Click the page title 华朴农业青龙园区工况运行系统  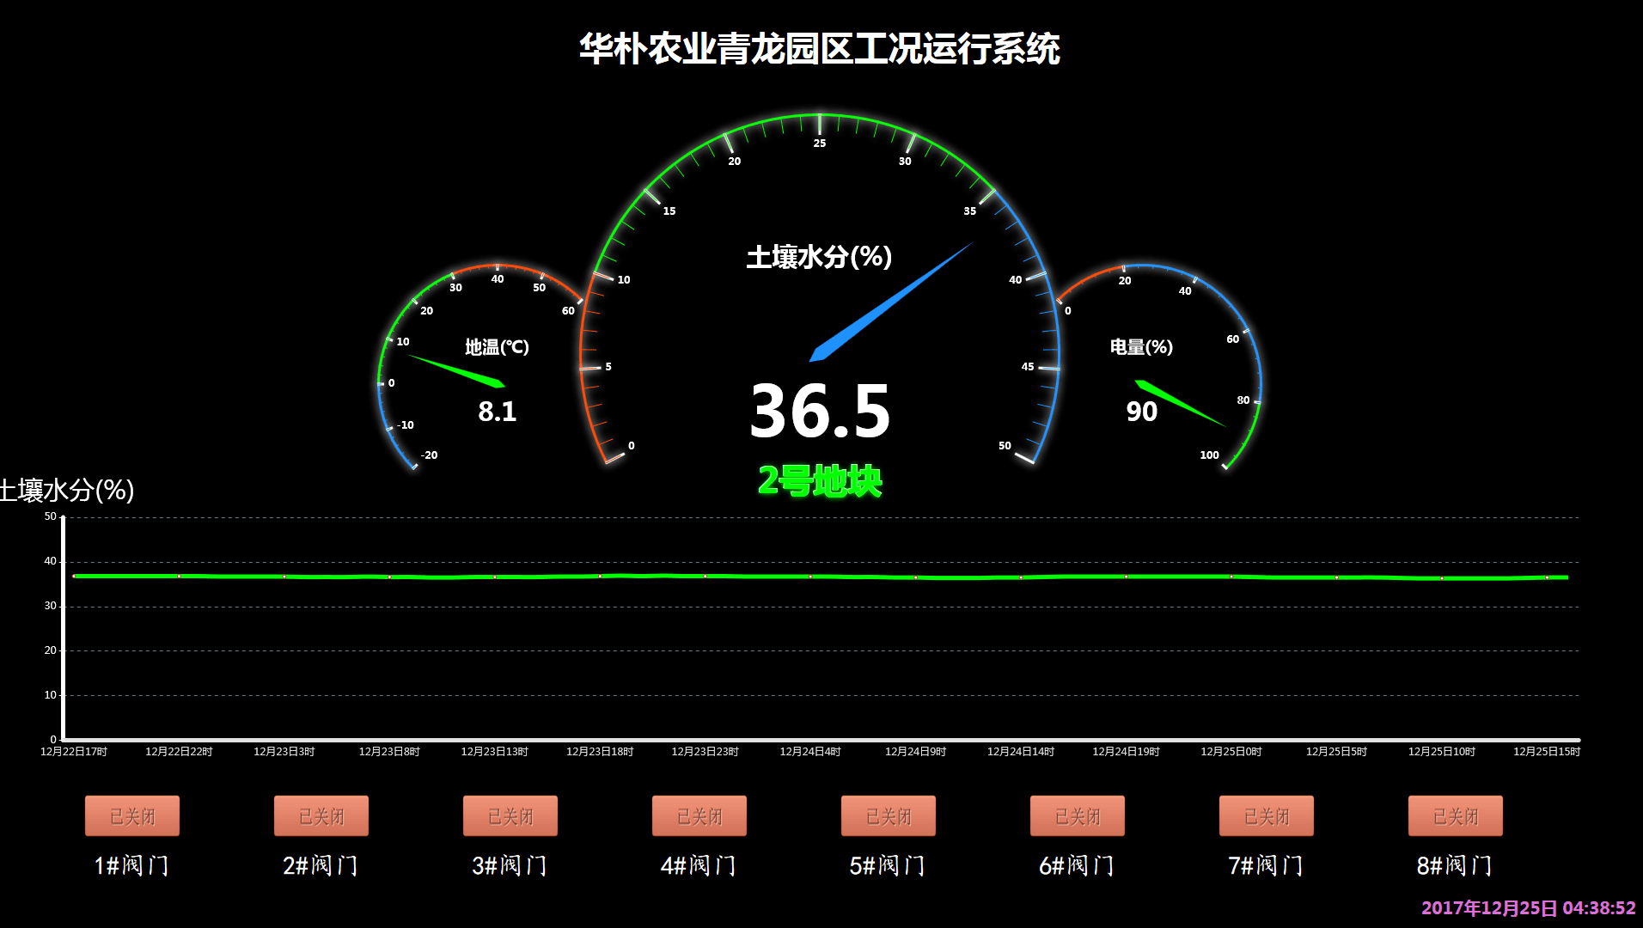click(820, 49)
